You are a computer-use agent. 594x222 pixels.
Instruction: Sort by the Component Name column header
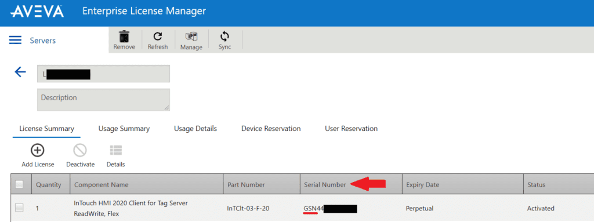pos(147,185)
